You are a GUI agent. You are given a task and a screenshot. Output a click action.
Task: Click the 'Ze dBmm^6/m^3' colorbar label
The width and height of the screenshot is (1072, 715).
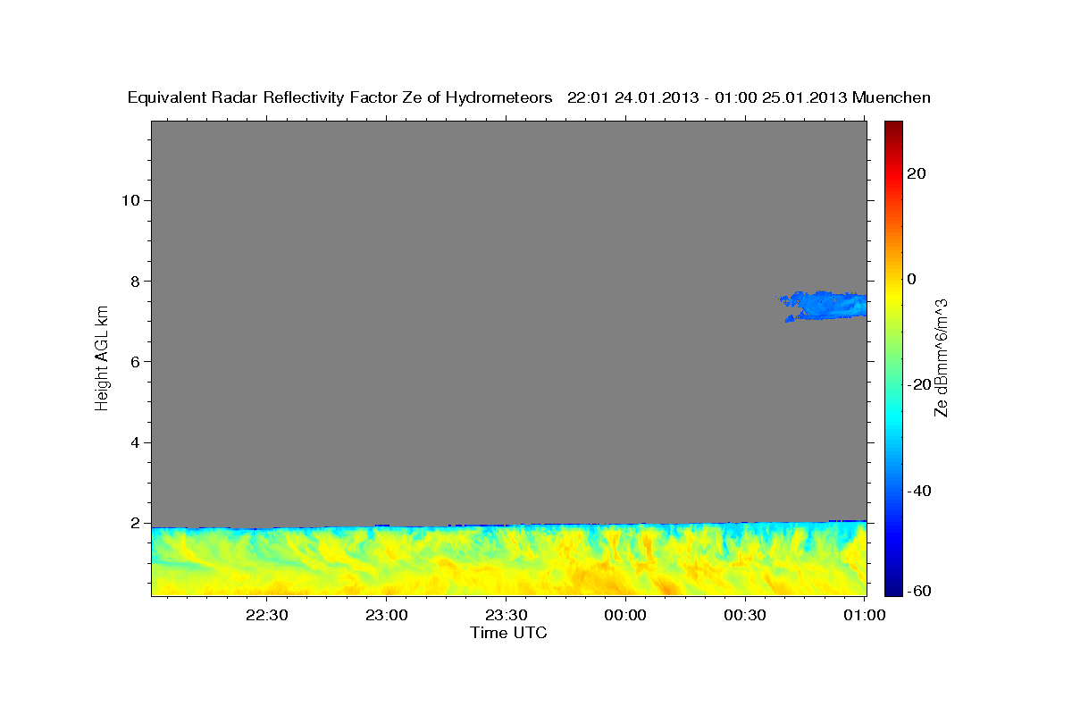[x=941, y=357]
